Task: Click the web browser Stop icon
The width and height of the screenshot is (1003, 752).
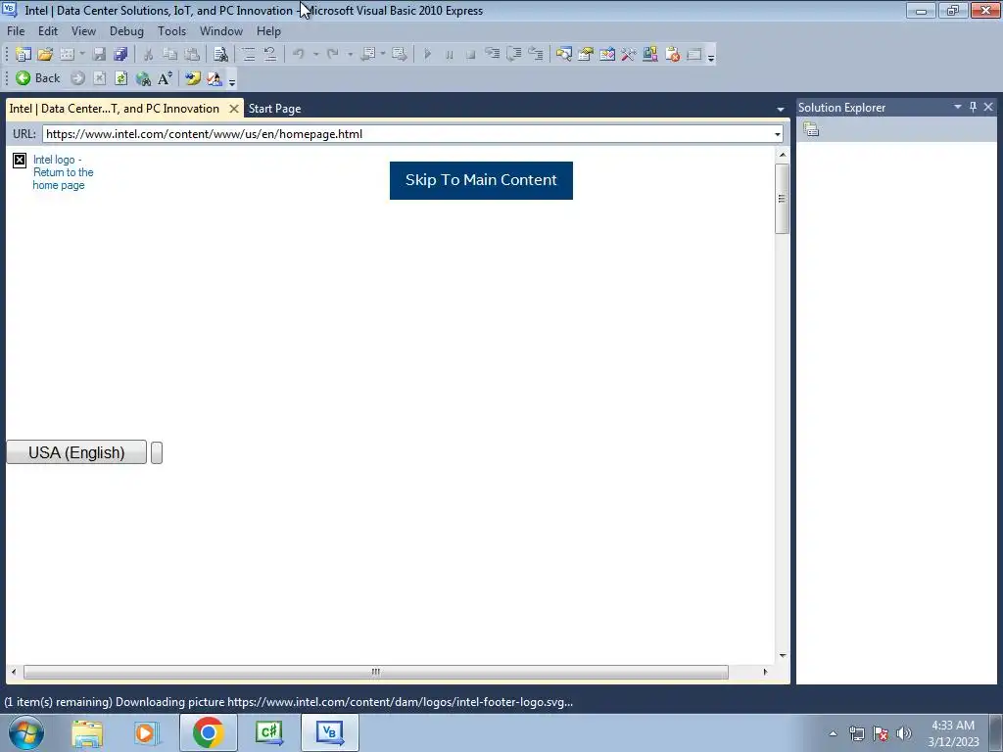Action: (99, 78)
